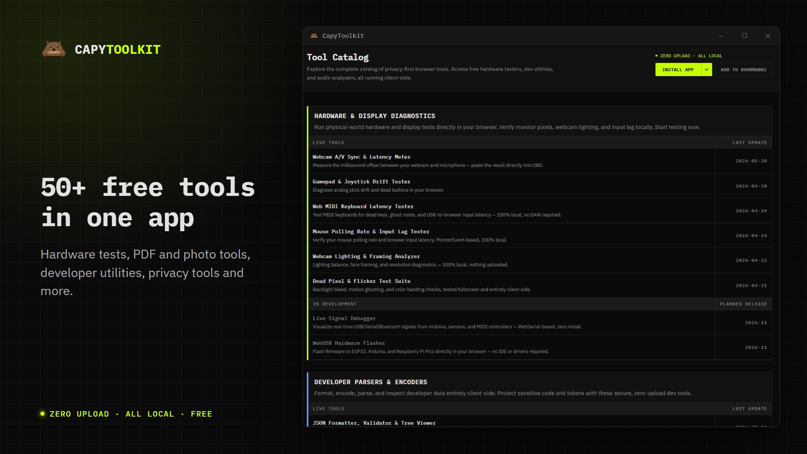Open Webcam Lighting & Framing Analyzer
Image resolution: width=807 pixels, height=454 pixels.
[511, 260]
